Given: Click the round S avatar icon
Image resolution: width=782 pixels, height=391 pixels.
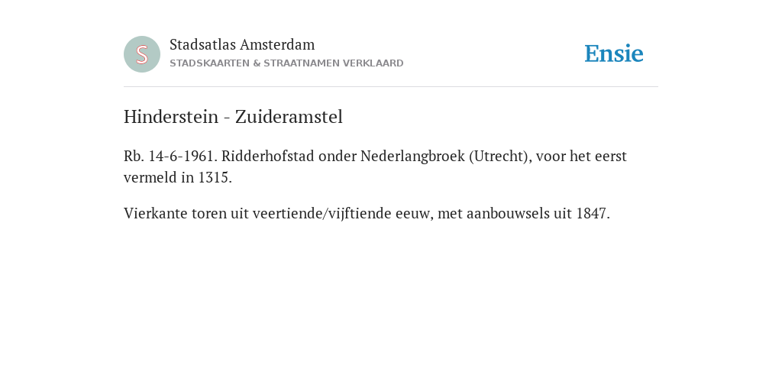Looking at the screenshot, I should (142, 54).
